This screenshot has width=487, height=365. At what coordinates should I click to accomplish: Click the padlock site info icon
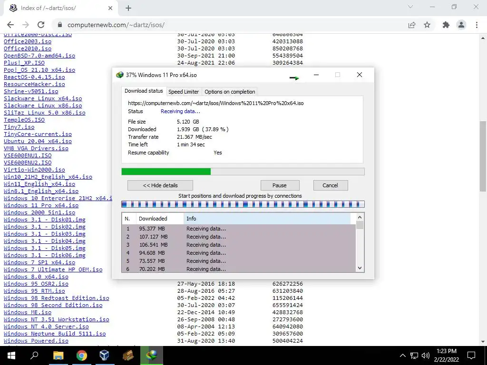[x=60, y=25]
